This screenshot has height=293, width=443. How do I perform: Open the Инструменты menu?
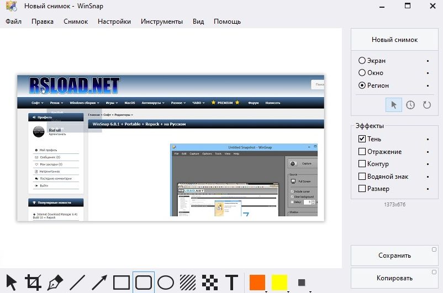[162, 22]
